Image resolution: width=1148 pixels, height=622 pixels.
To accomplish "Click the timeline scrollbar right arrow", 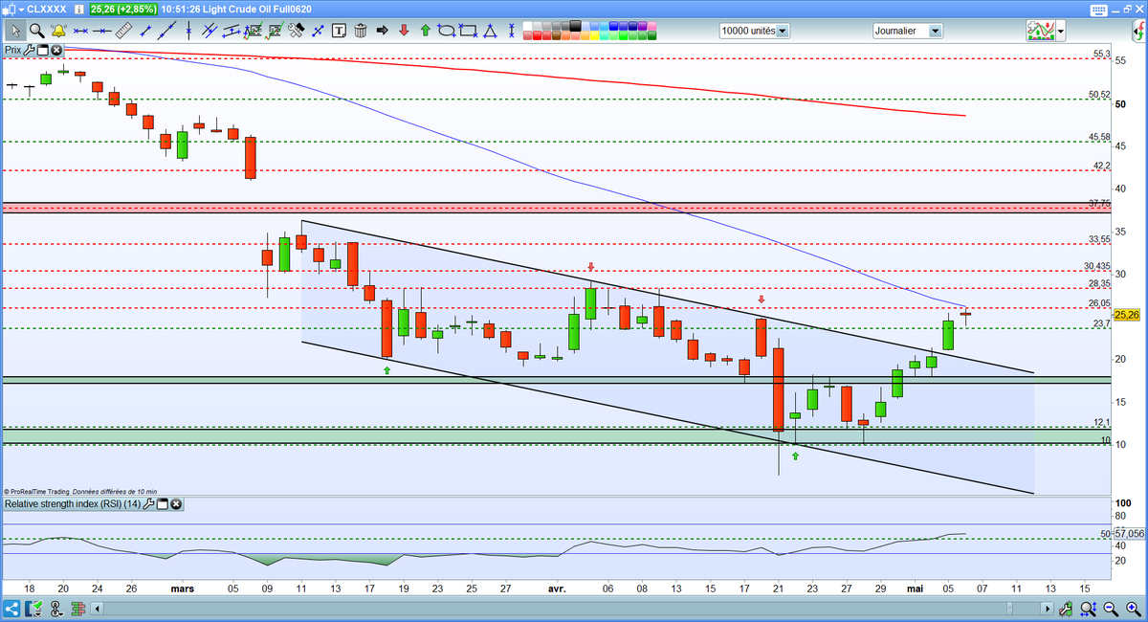I will pyautogui.click(x=1048, y=609).
